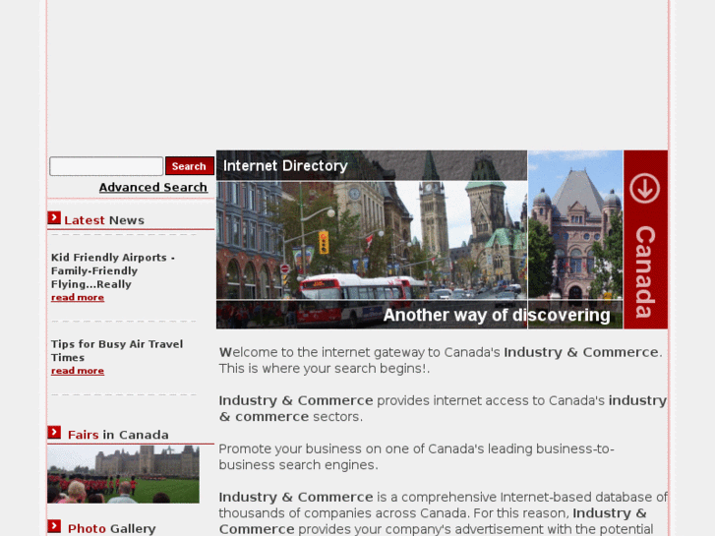Click the red arrow icon beside Fairs in Canada
715x536 pixels.
click(x=54, y=433)
